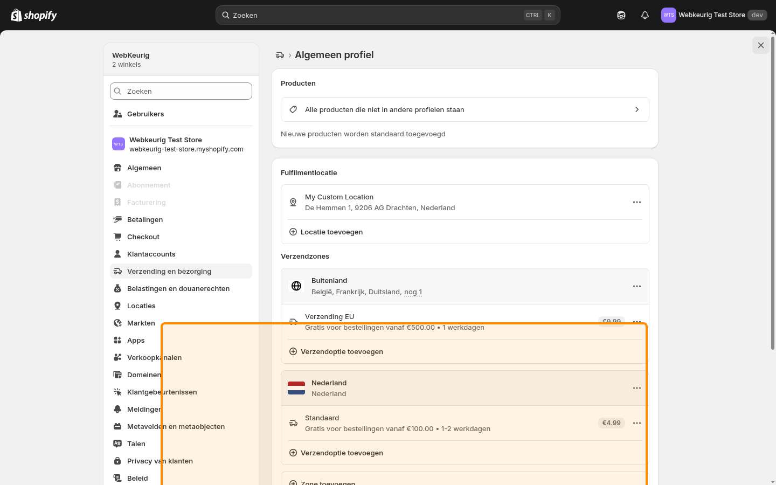Click the Domeinen icon
776x485 pixels.
coord(117,375)
